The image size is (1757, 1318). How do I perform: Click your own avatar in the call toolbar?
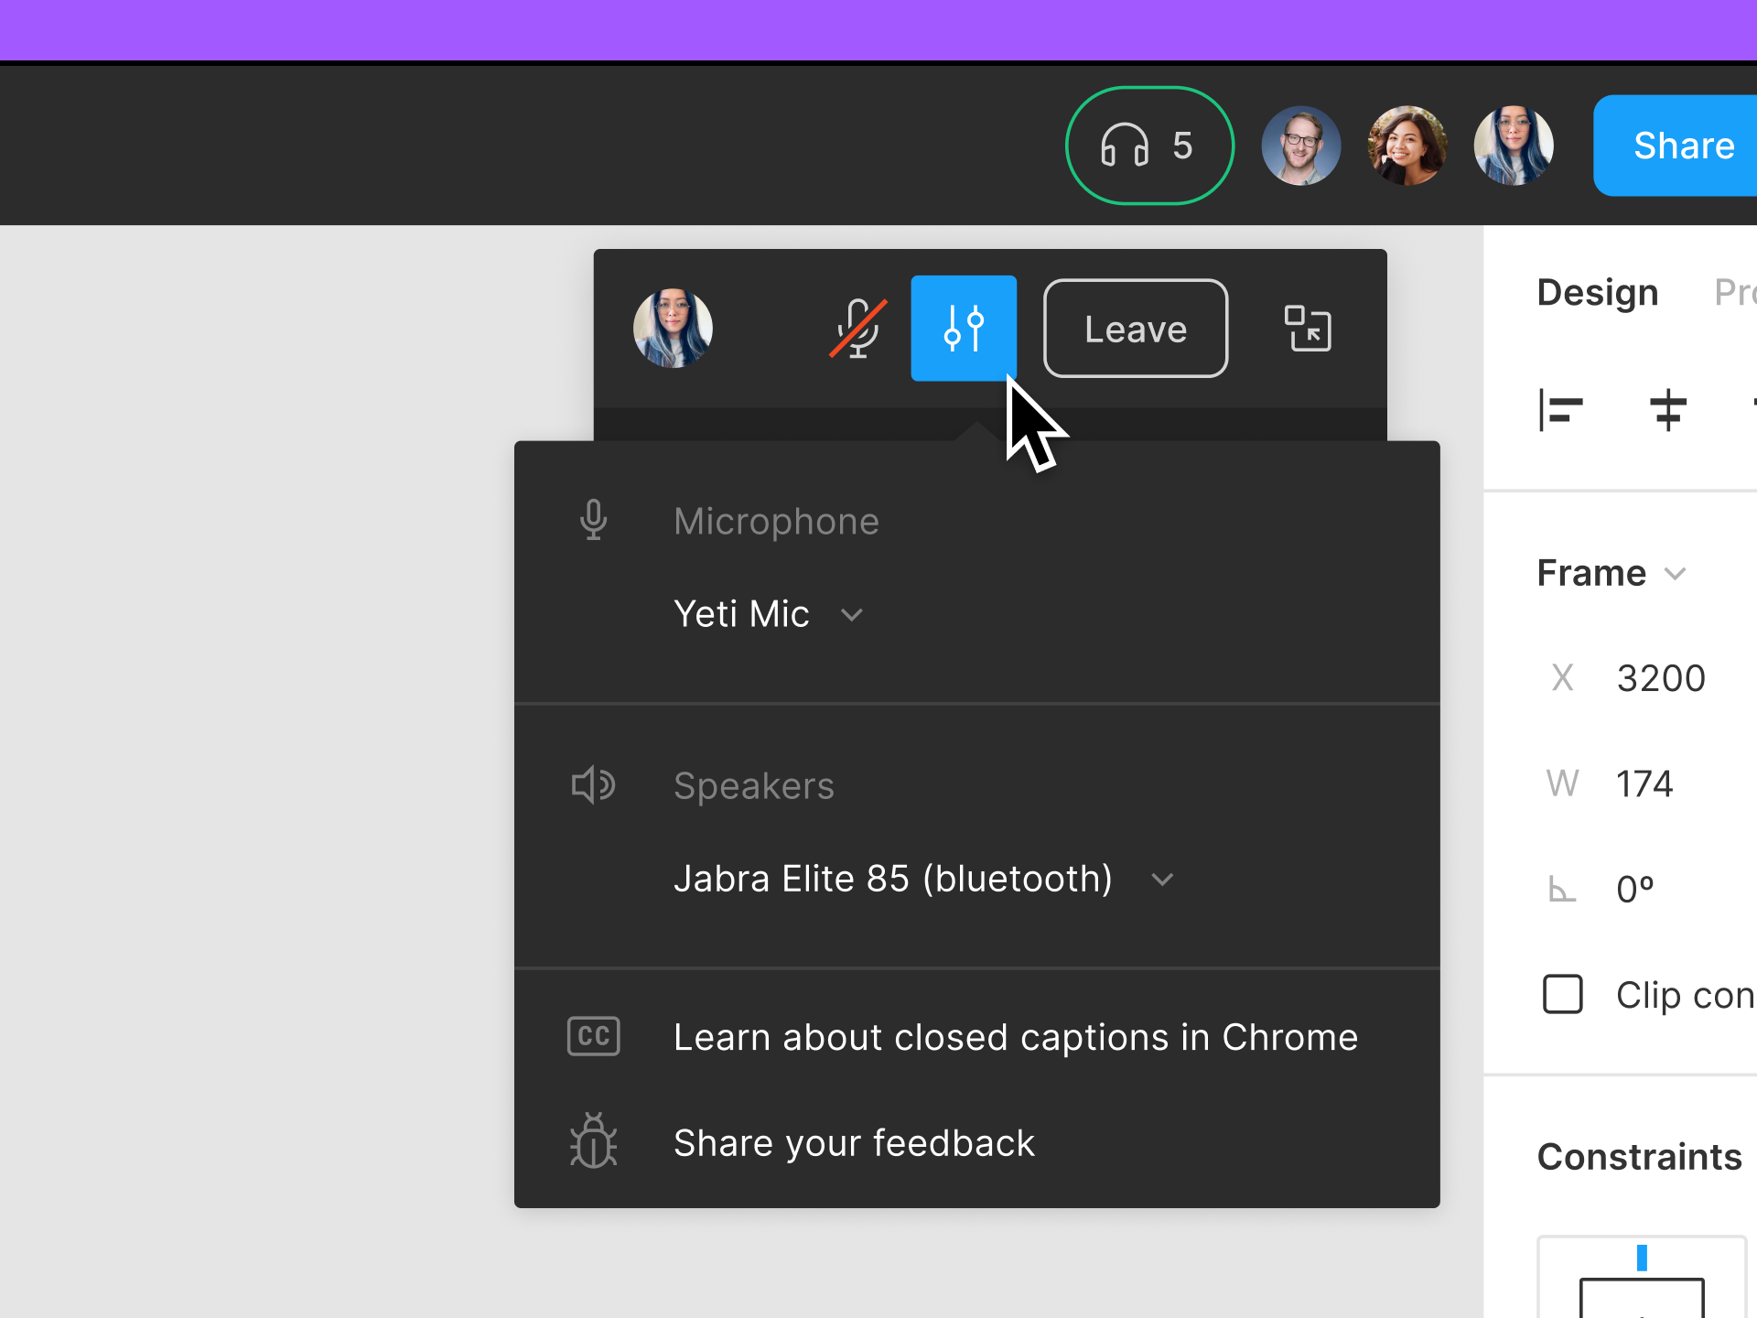pyautogui.click(x=673, y=328)
